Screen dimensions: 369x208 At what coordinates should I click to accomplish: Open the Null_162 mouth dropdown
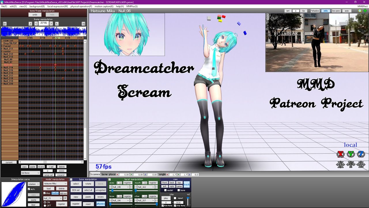(146, 187)
